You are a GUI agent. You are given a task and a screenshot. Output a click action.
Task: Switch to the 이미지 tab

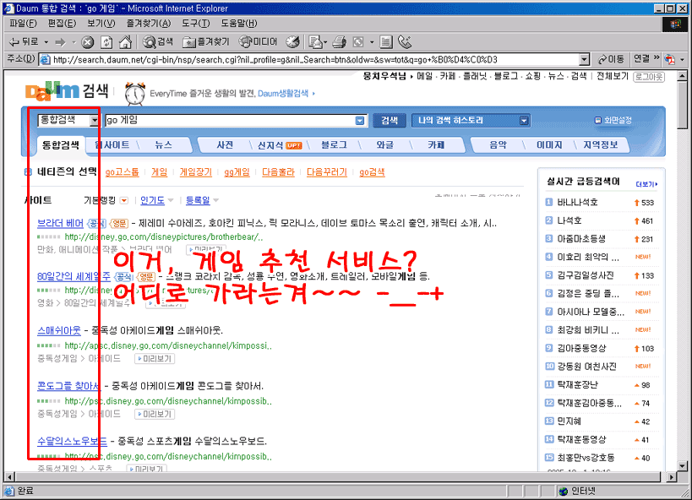(549, 144)
